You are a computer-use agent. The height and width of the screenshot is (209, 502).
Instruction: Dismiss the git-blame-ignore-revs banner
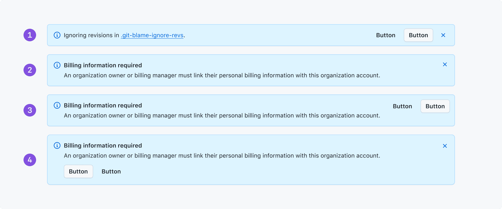point(443,35)
